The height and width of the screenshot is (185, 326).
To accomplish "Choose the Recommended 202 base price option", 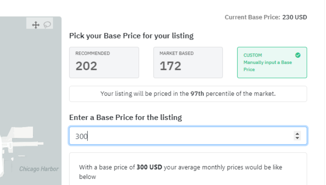I will [104, 62].
